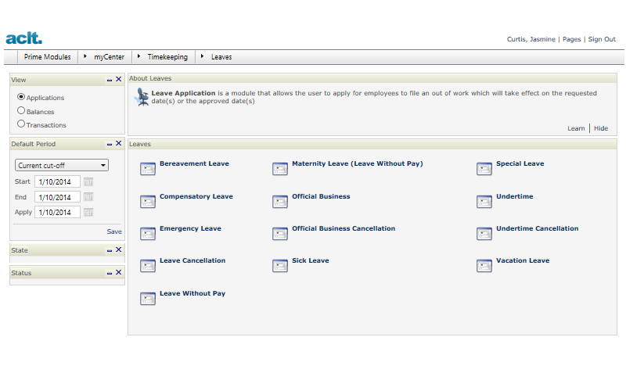This screenshot has height=391, width=626.
Task: Open the Emergency Leave link
Action: 190,228
